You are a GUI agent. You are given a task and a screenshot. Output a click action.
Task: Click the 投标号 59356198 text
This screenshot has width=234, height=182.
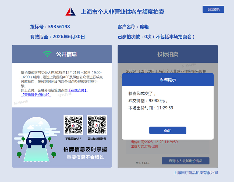click(x=50, y=27)
